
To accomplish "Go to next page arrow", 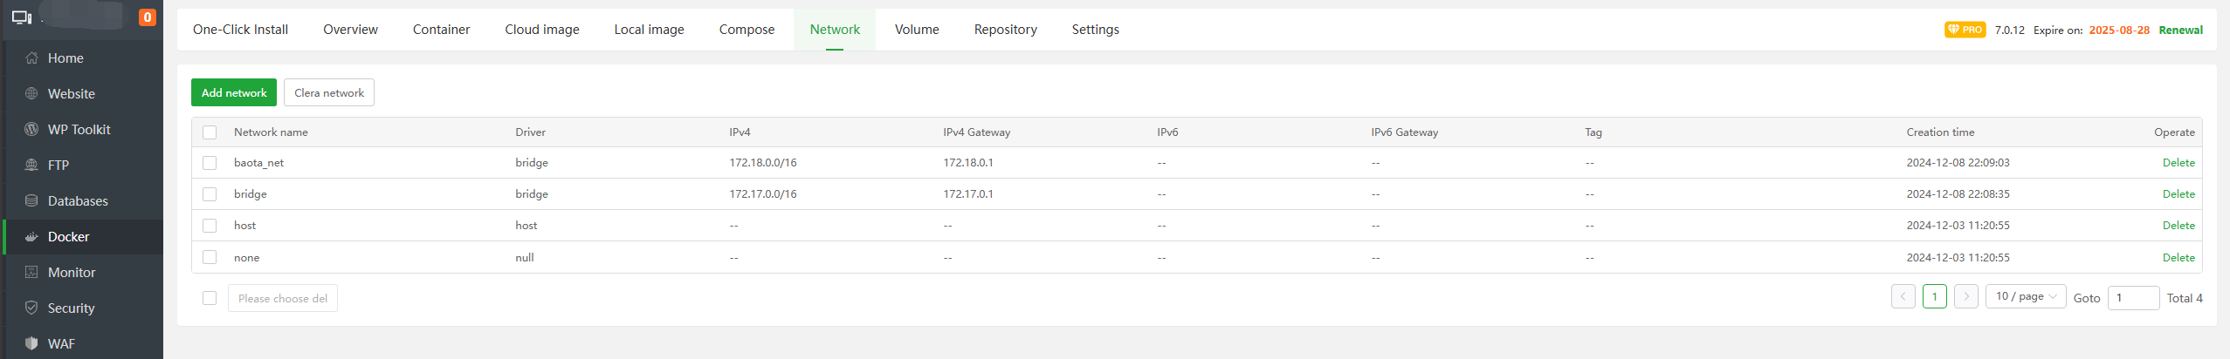I will (x=1965, y=296).
